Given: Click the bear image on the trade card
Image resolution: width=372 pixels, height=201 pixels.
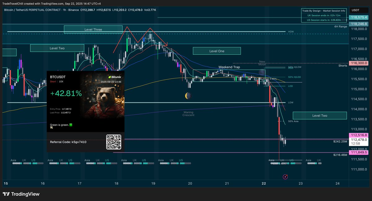Looking at the screenshot, I should (x=104, y=100).
